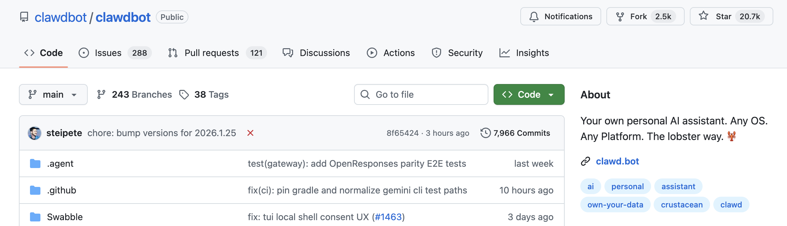
Task: Open commit history via clock icon
Action: [485, 133]
